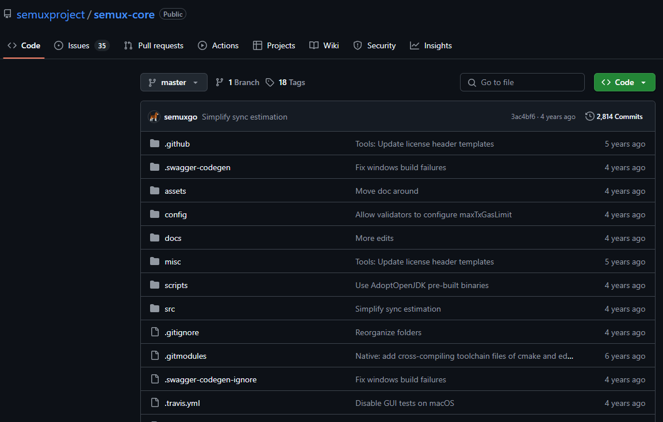Click the .travis.yml file icon
663x422 pixels.
click(x=155, y=404)
